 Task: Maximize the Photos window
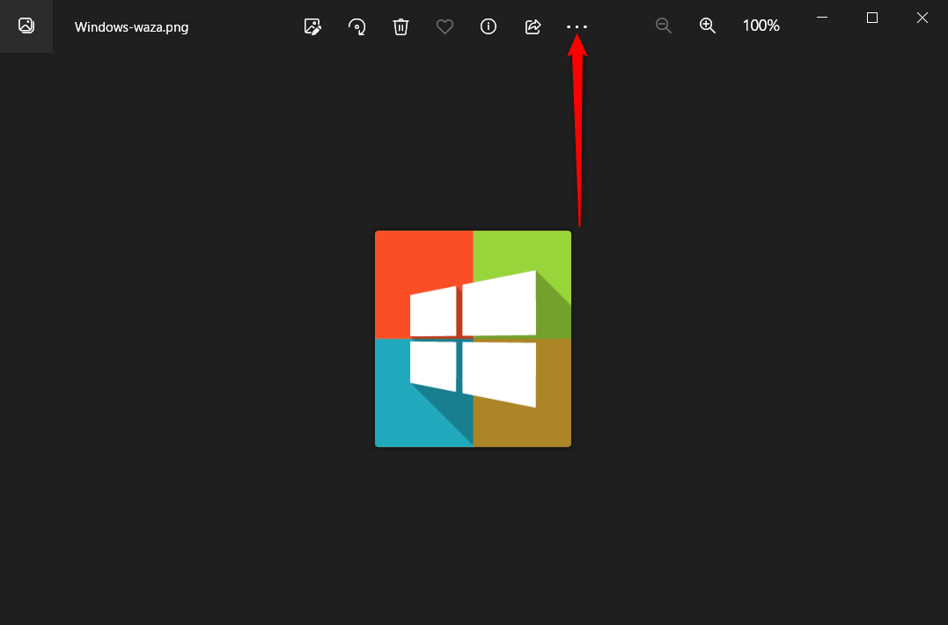[872, 18]
